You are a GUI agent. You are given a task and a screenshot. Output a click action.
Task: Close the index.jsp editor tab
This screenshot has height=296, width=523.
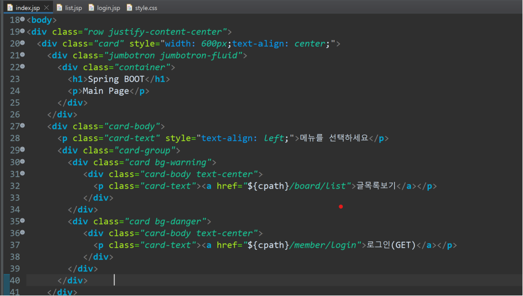47,8
